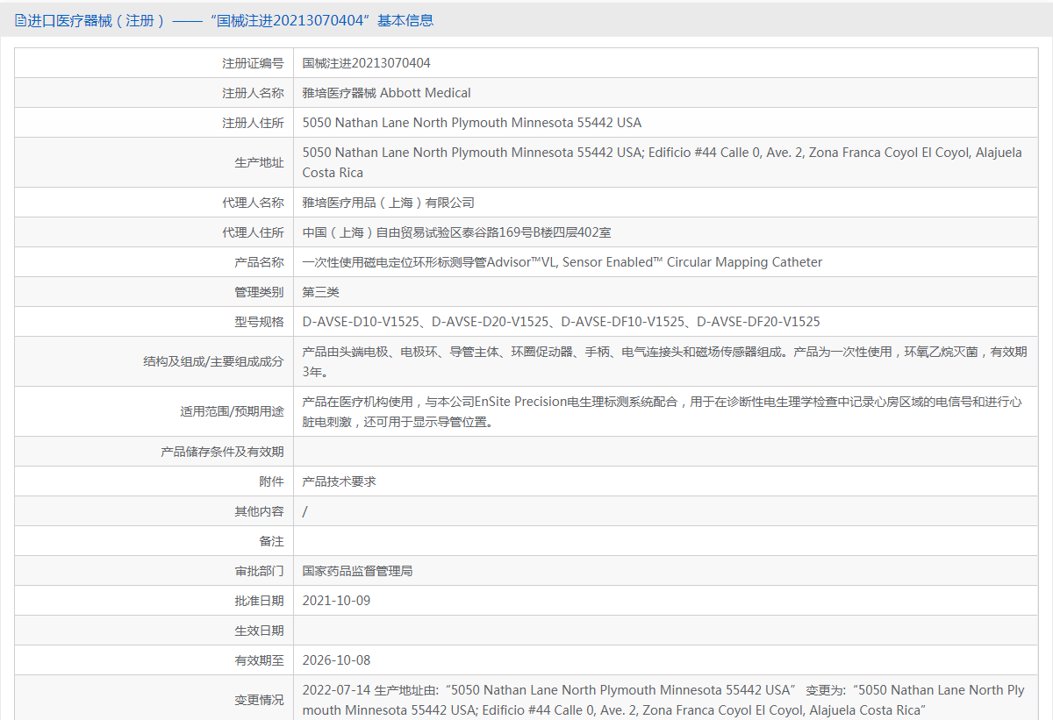Viewport: 1053px width, 720px height.
Task: Click the document icon in the header
Action: (x=20, y=20)
